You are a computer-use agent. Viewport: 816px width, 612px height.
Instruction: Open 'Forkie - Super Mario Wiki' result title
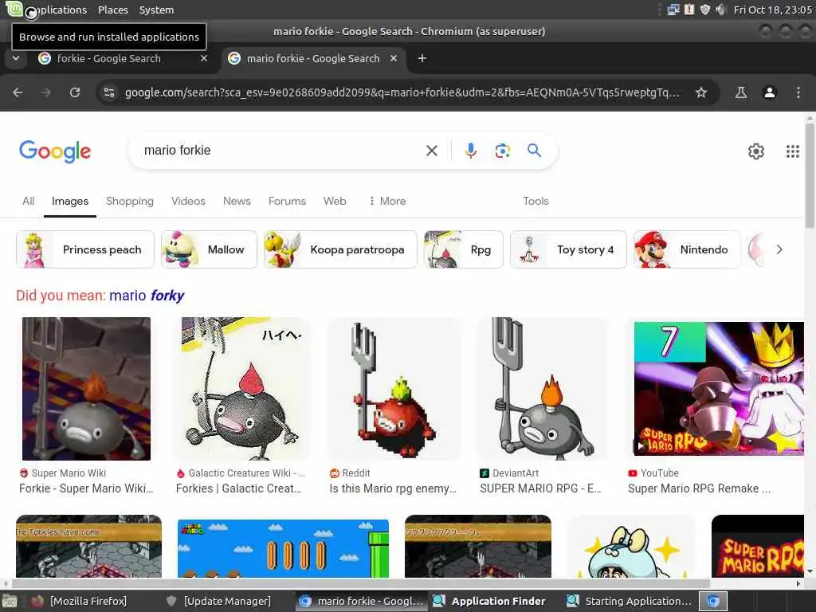(x=86, y=488)
